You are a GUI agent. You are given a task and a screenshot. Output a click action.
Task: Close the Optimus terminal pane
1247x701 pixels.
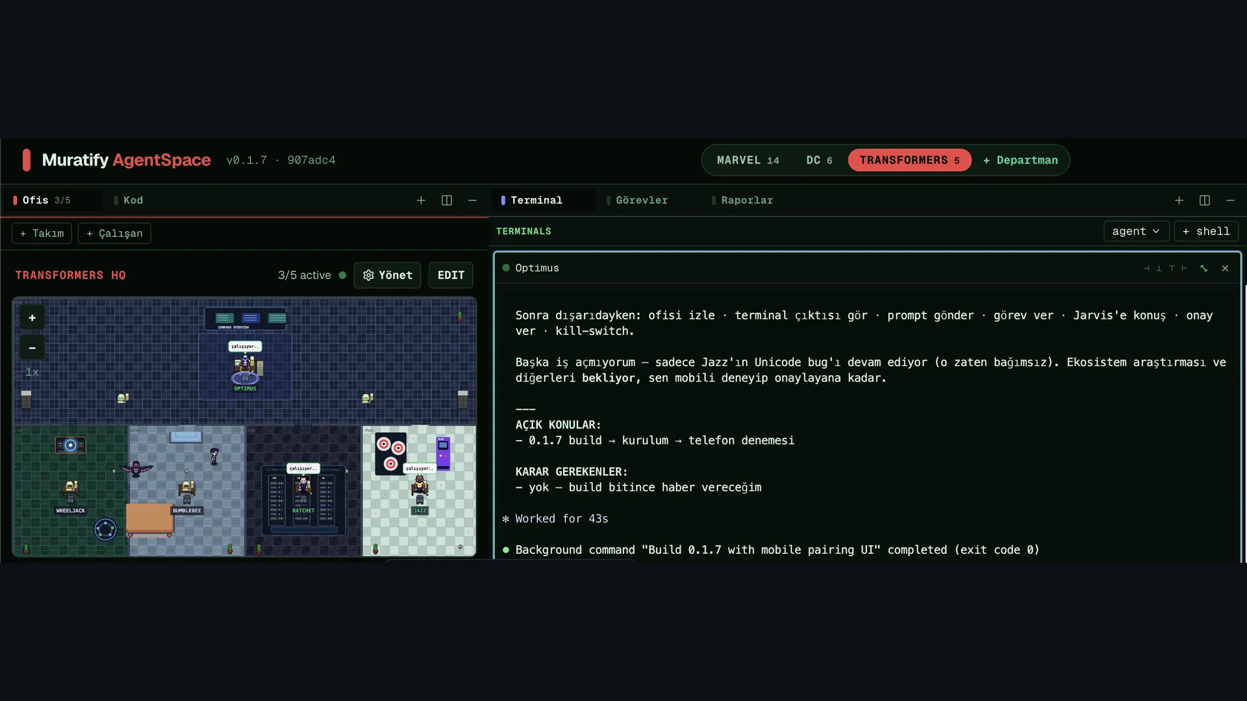pos(1225,268)
